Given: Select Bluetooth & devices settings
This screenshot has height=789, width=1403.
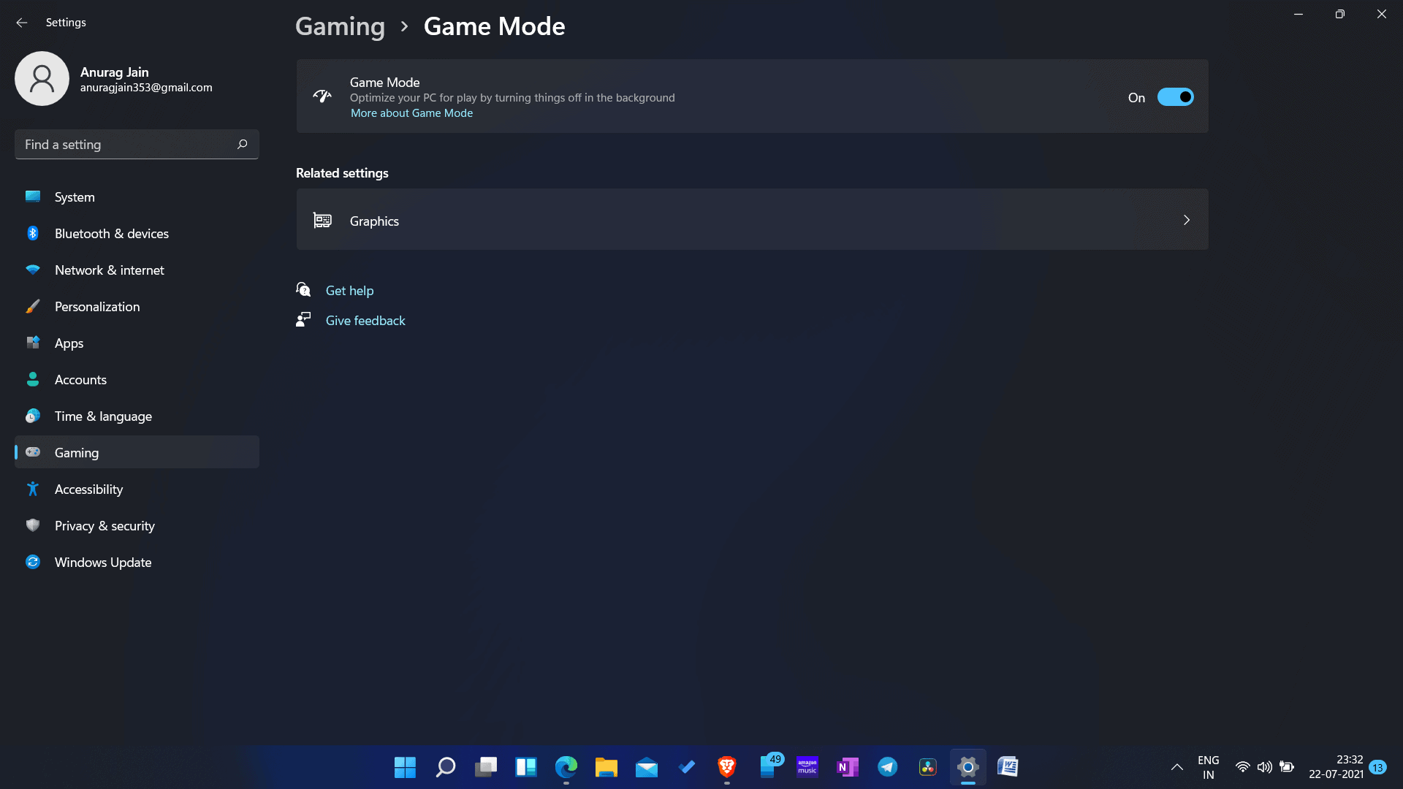Looking at the screenshot, I should (112, 233).
